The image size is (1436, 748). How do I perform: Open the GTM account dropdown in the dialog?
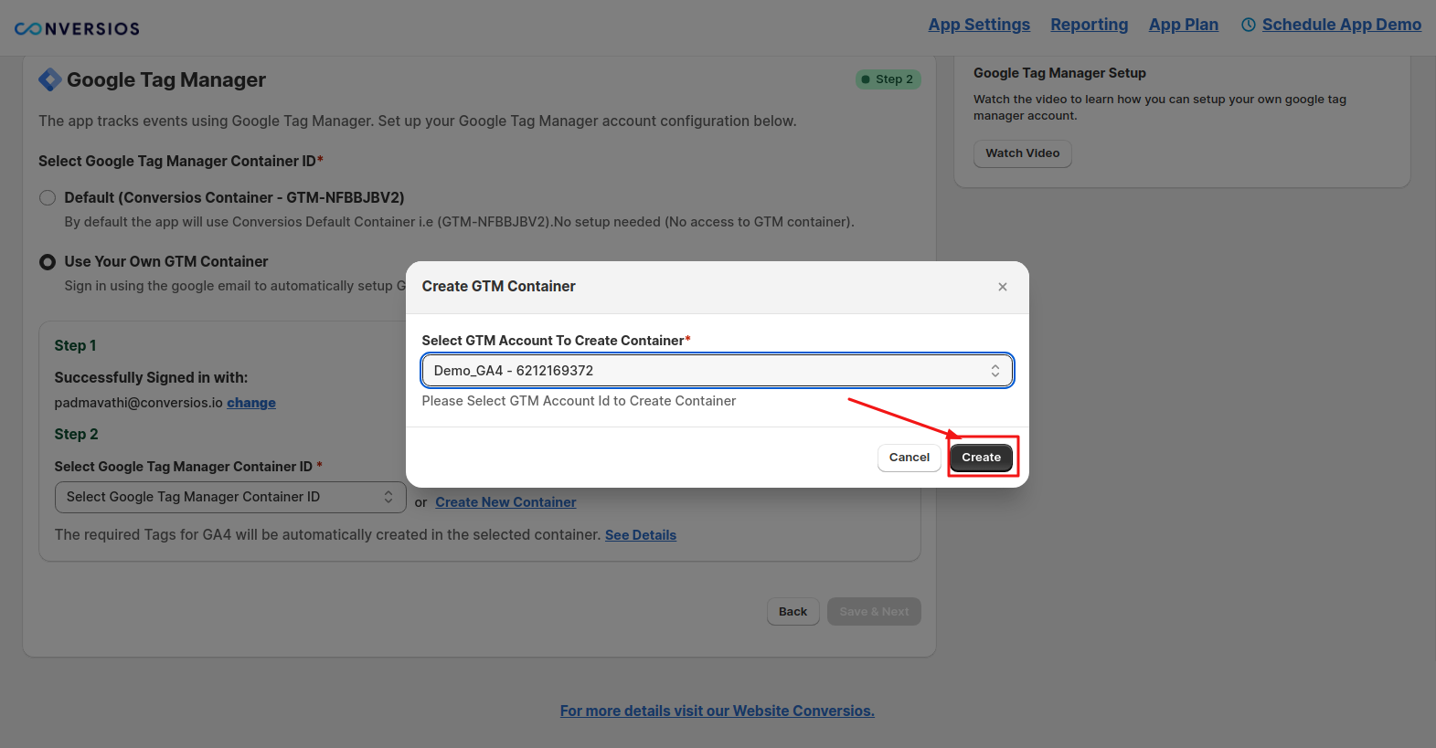[x=718, y=371]
